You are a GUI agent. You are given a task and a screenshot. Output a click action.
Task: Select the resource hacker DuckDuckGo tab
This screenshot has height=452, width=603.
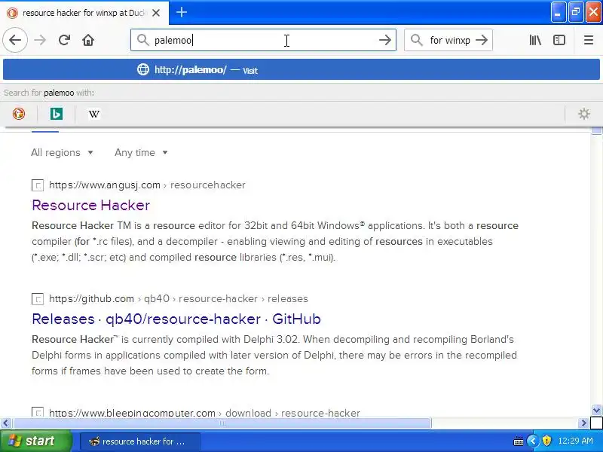tap(84, 13)
